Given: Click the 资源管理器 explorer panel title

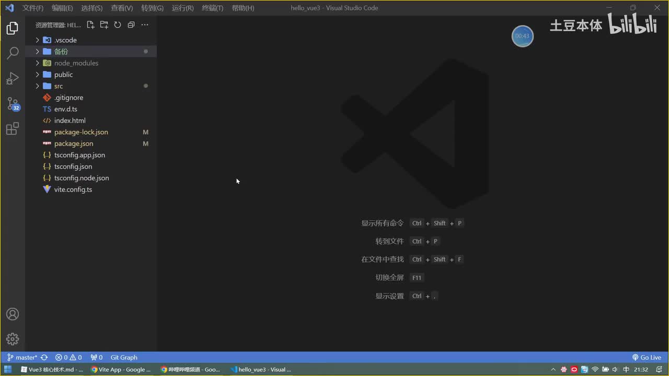Looking at the screenshot, I should tap(58, 25).
